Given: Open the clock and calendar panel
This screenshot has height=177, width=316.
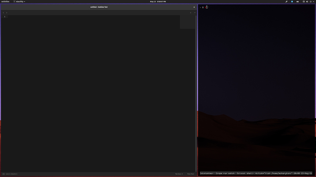Looking at the screenshot, I should 158,2.
